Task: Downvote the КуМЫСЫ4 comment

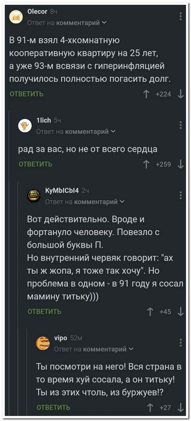Action: tap(180, 312)
